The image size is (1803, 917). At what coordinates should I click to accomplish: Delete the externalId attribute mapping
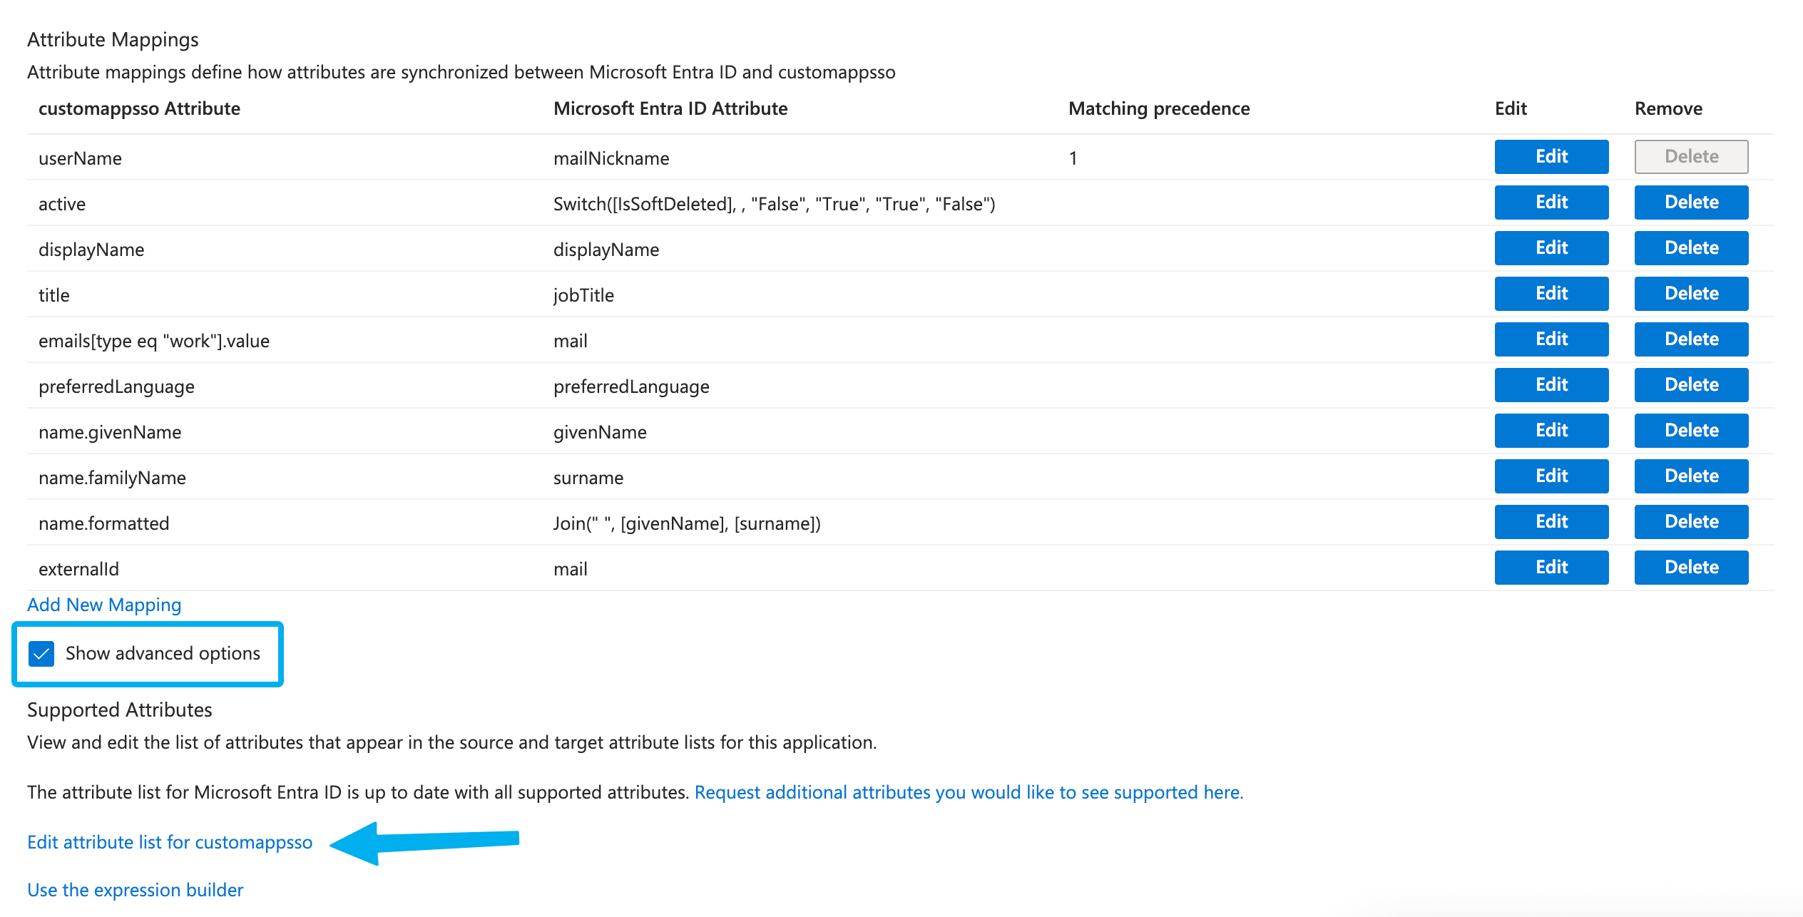[1690, 567]
